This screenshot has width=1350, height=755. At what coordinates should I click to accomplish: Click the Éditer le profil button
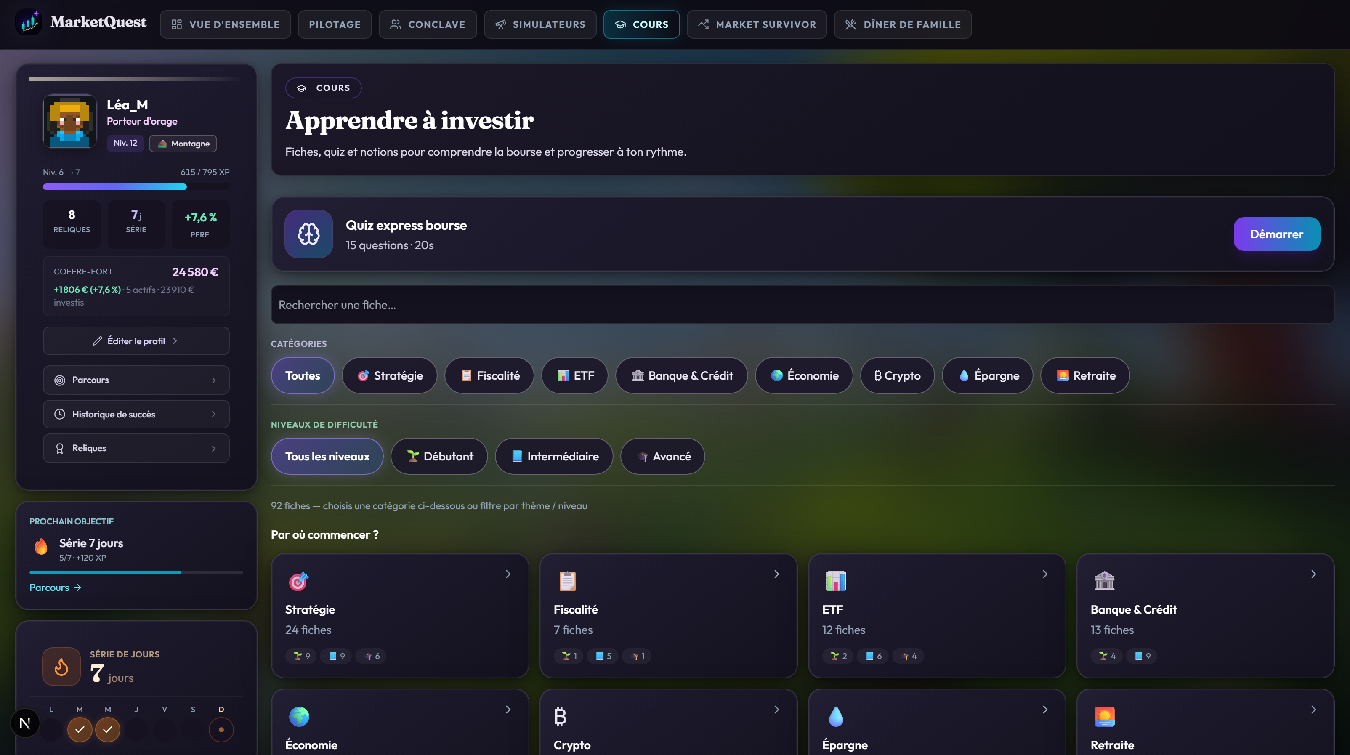click(x=136, y=341)
